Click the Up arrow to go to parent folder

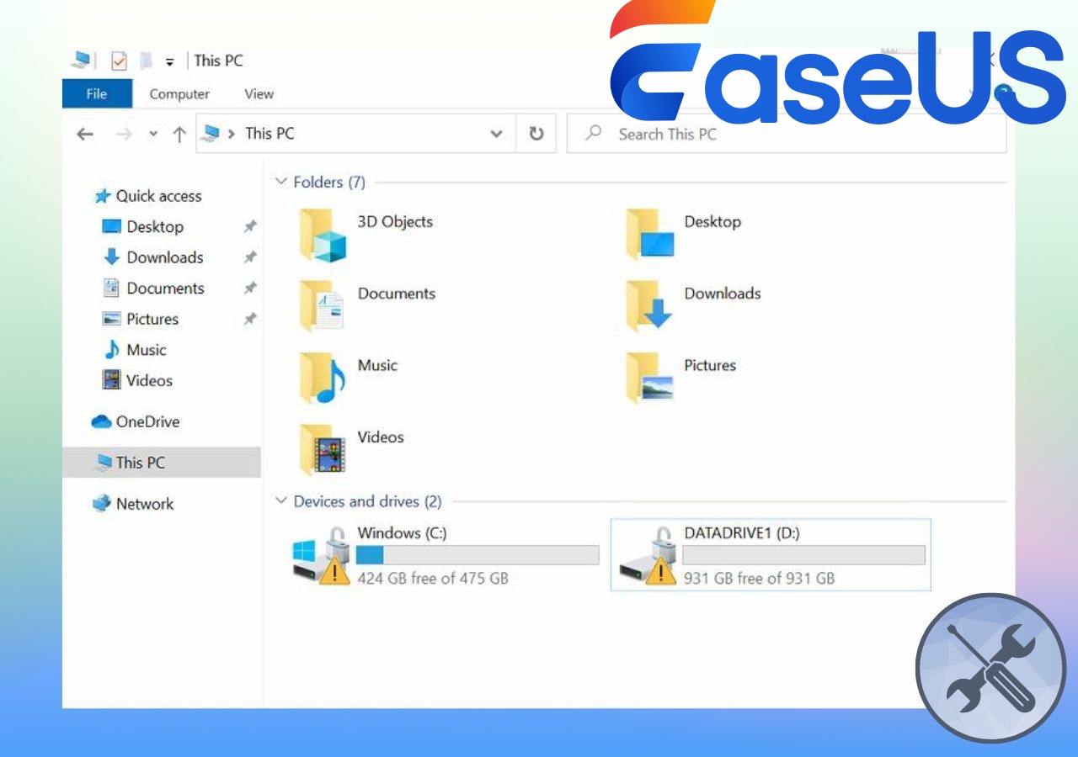click(x=179, y=133)
